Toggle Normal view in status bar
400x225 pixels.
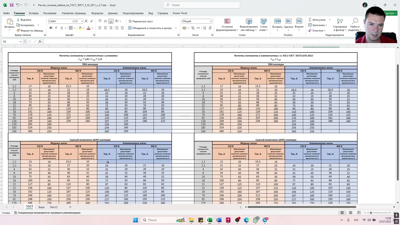click(342, 213)
